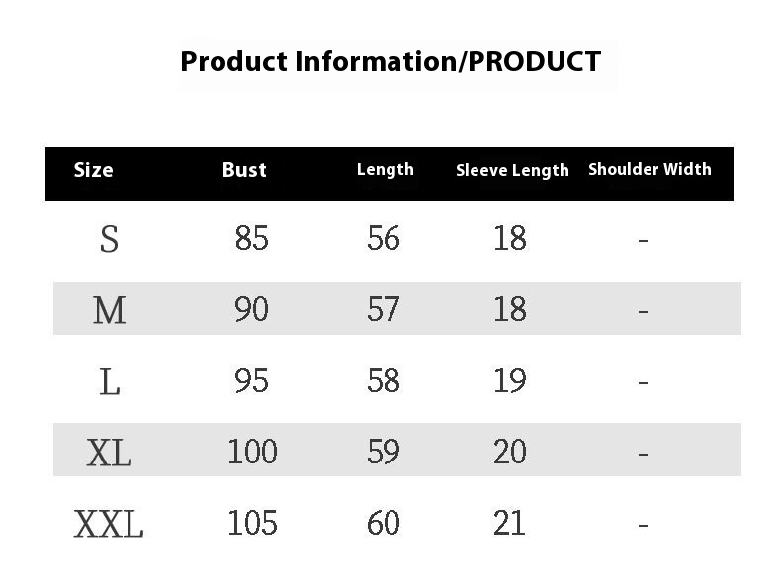The height and width of the screenshot is (587, 781).
Task: Click the Sleeve Length column header
Action: (512, 170)
